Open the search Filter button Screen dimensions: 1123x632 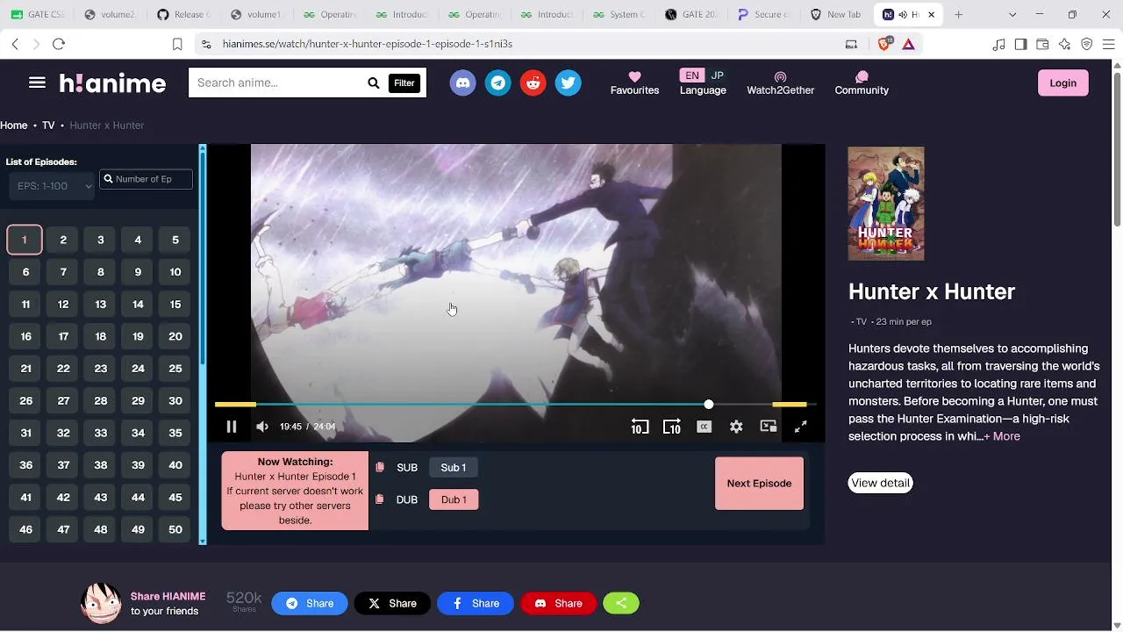(x=404, y=83)
